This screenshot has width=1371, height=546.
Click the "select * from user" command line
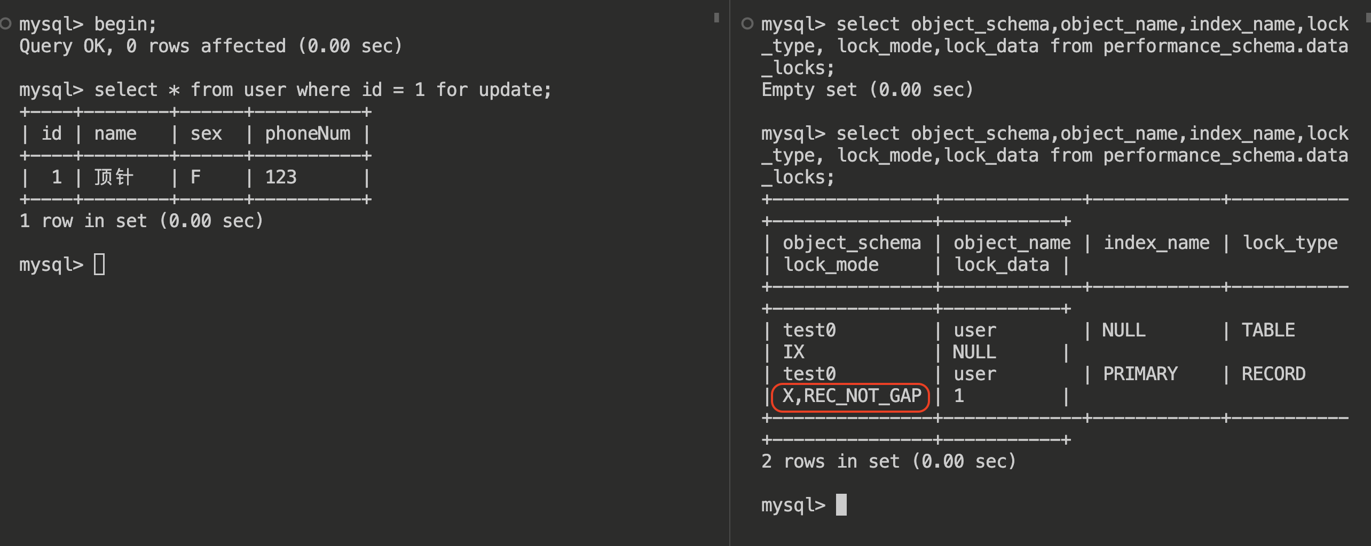tap(285, 90)
